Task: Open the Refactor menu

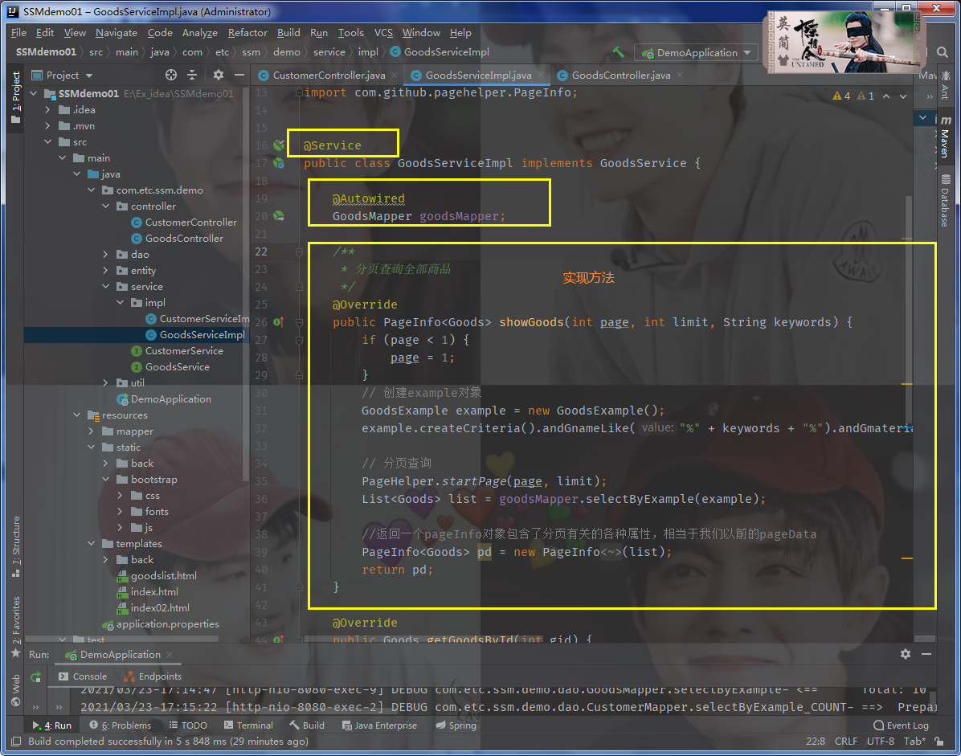Action: click(x=247, y=33)
